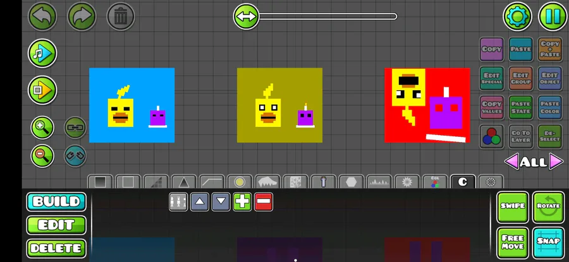This screenshot has height=262, width=569.
Task: Copy the selected objects
Action: [492, 49]
